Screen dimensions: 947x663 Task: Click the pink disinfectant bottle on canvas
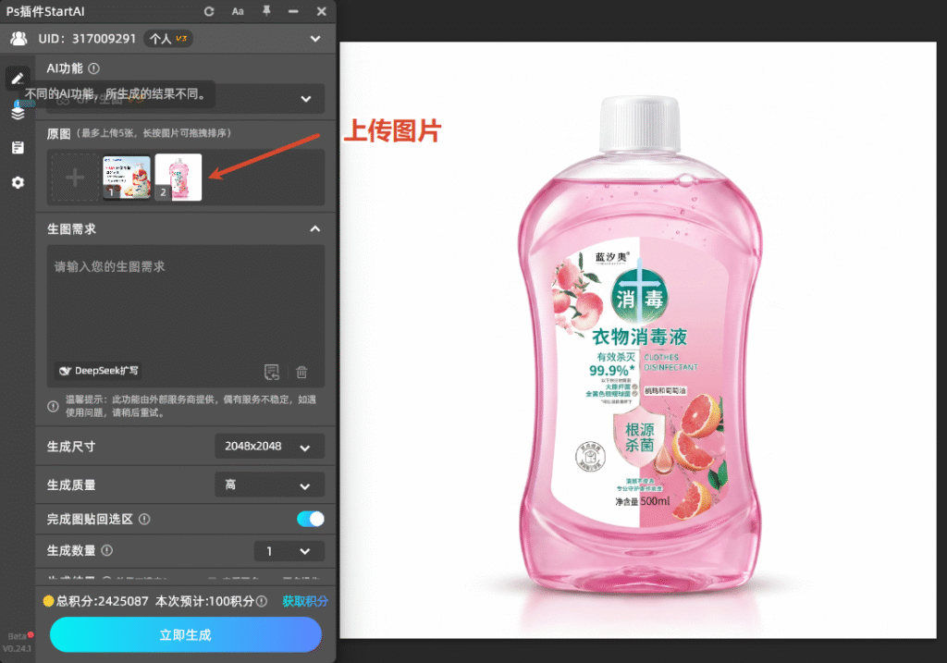[639, 344]
